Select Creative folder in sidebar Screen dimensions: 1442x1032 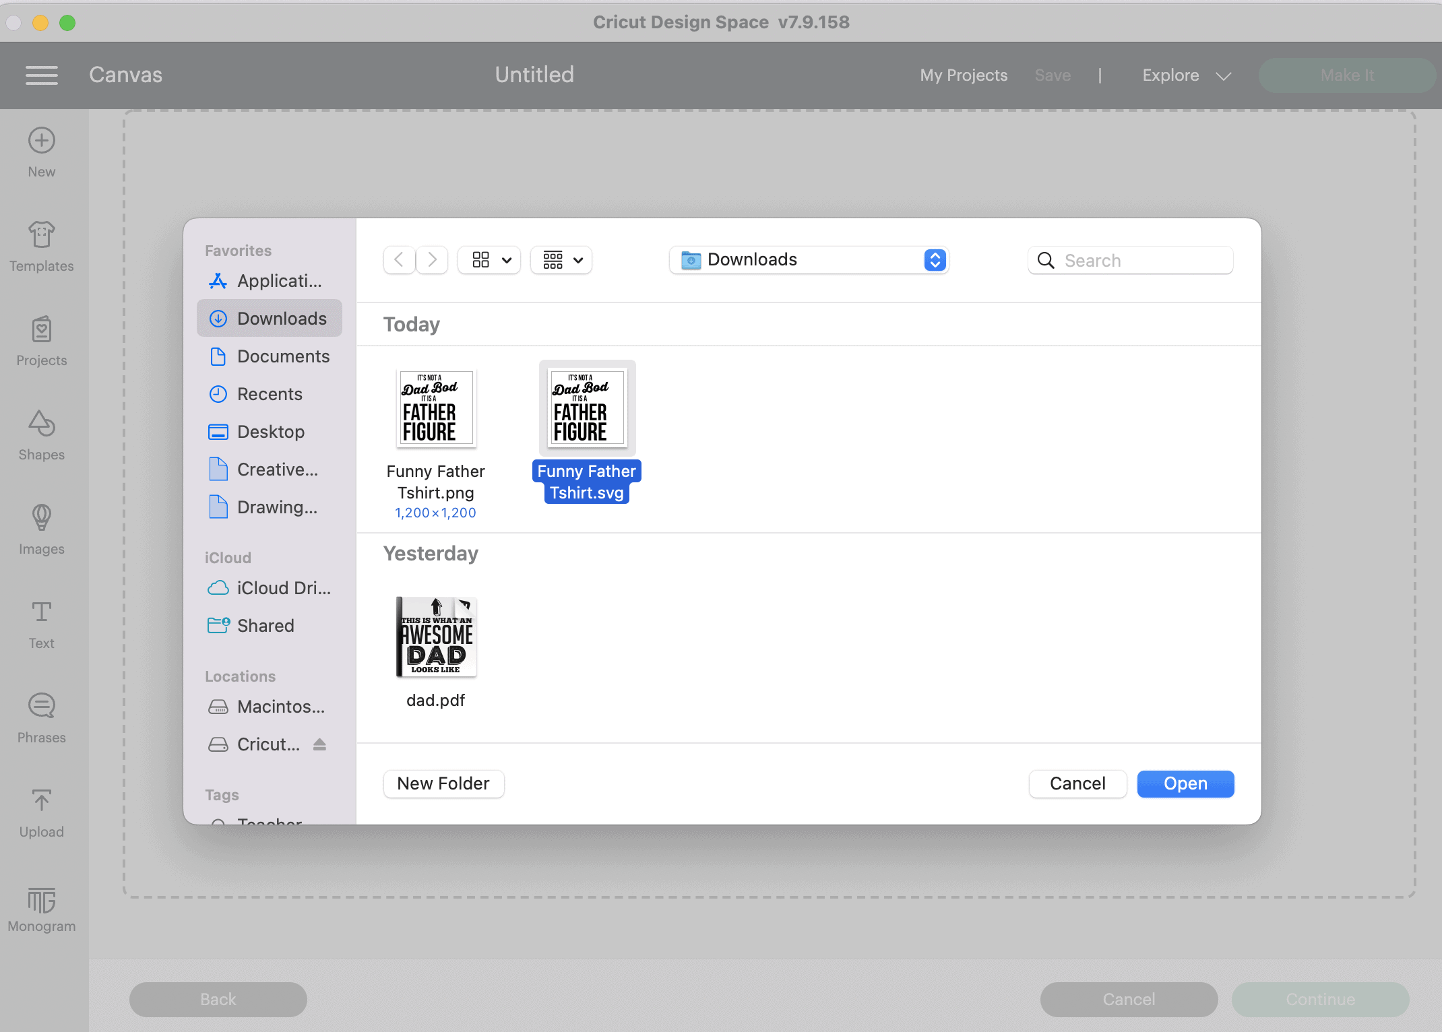point(270,470)
